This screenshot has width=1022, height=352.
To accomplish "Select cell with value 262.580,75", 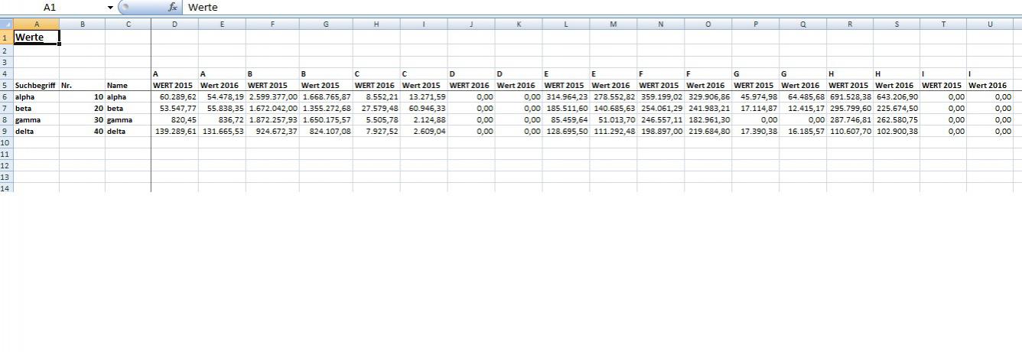I will pos(897,120).
